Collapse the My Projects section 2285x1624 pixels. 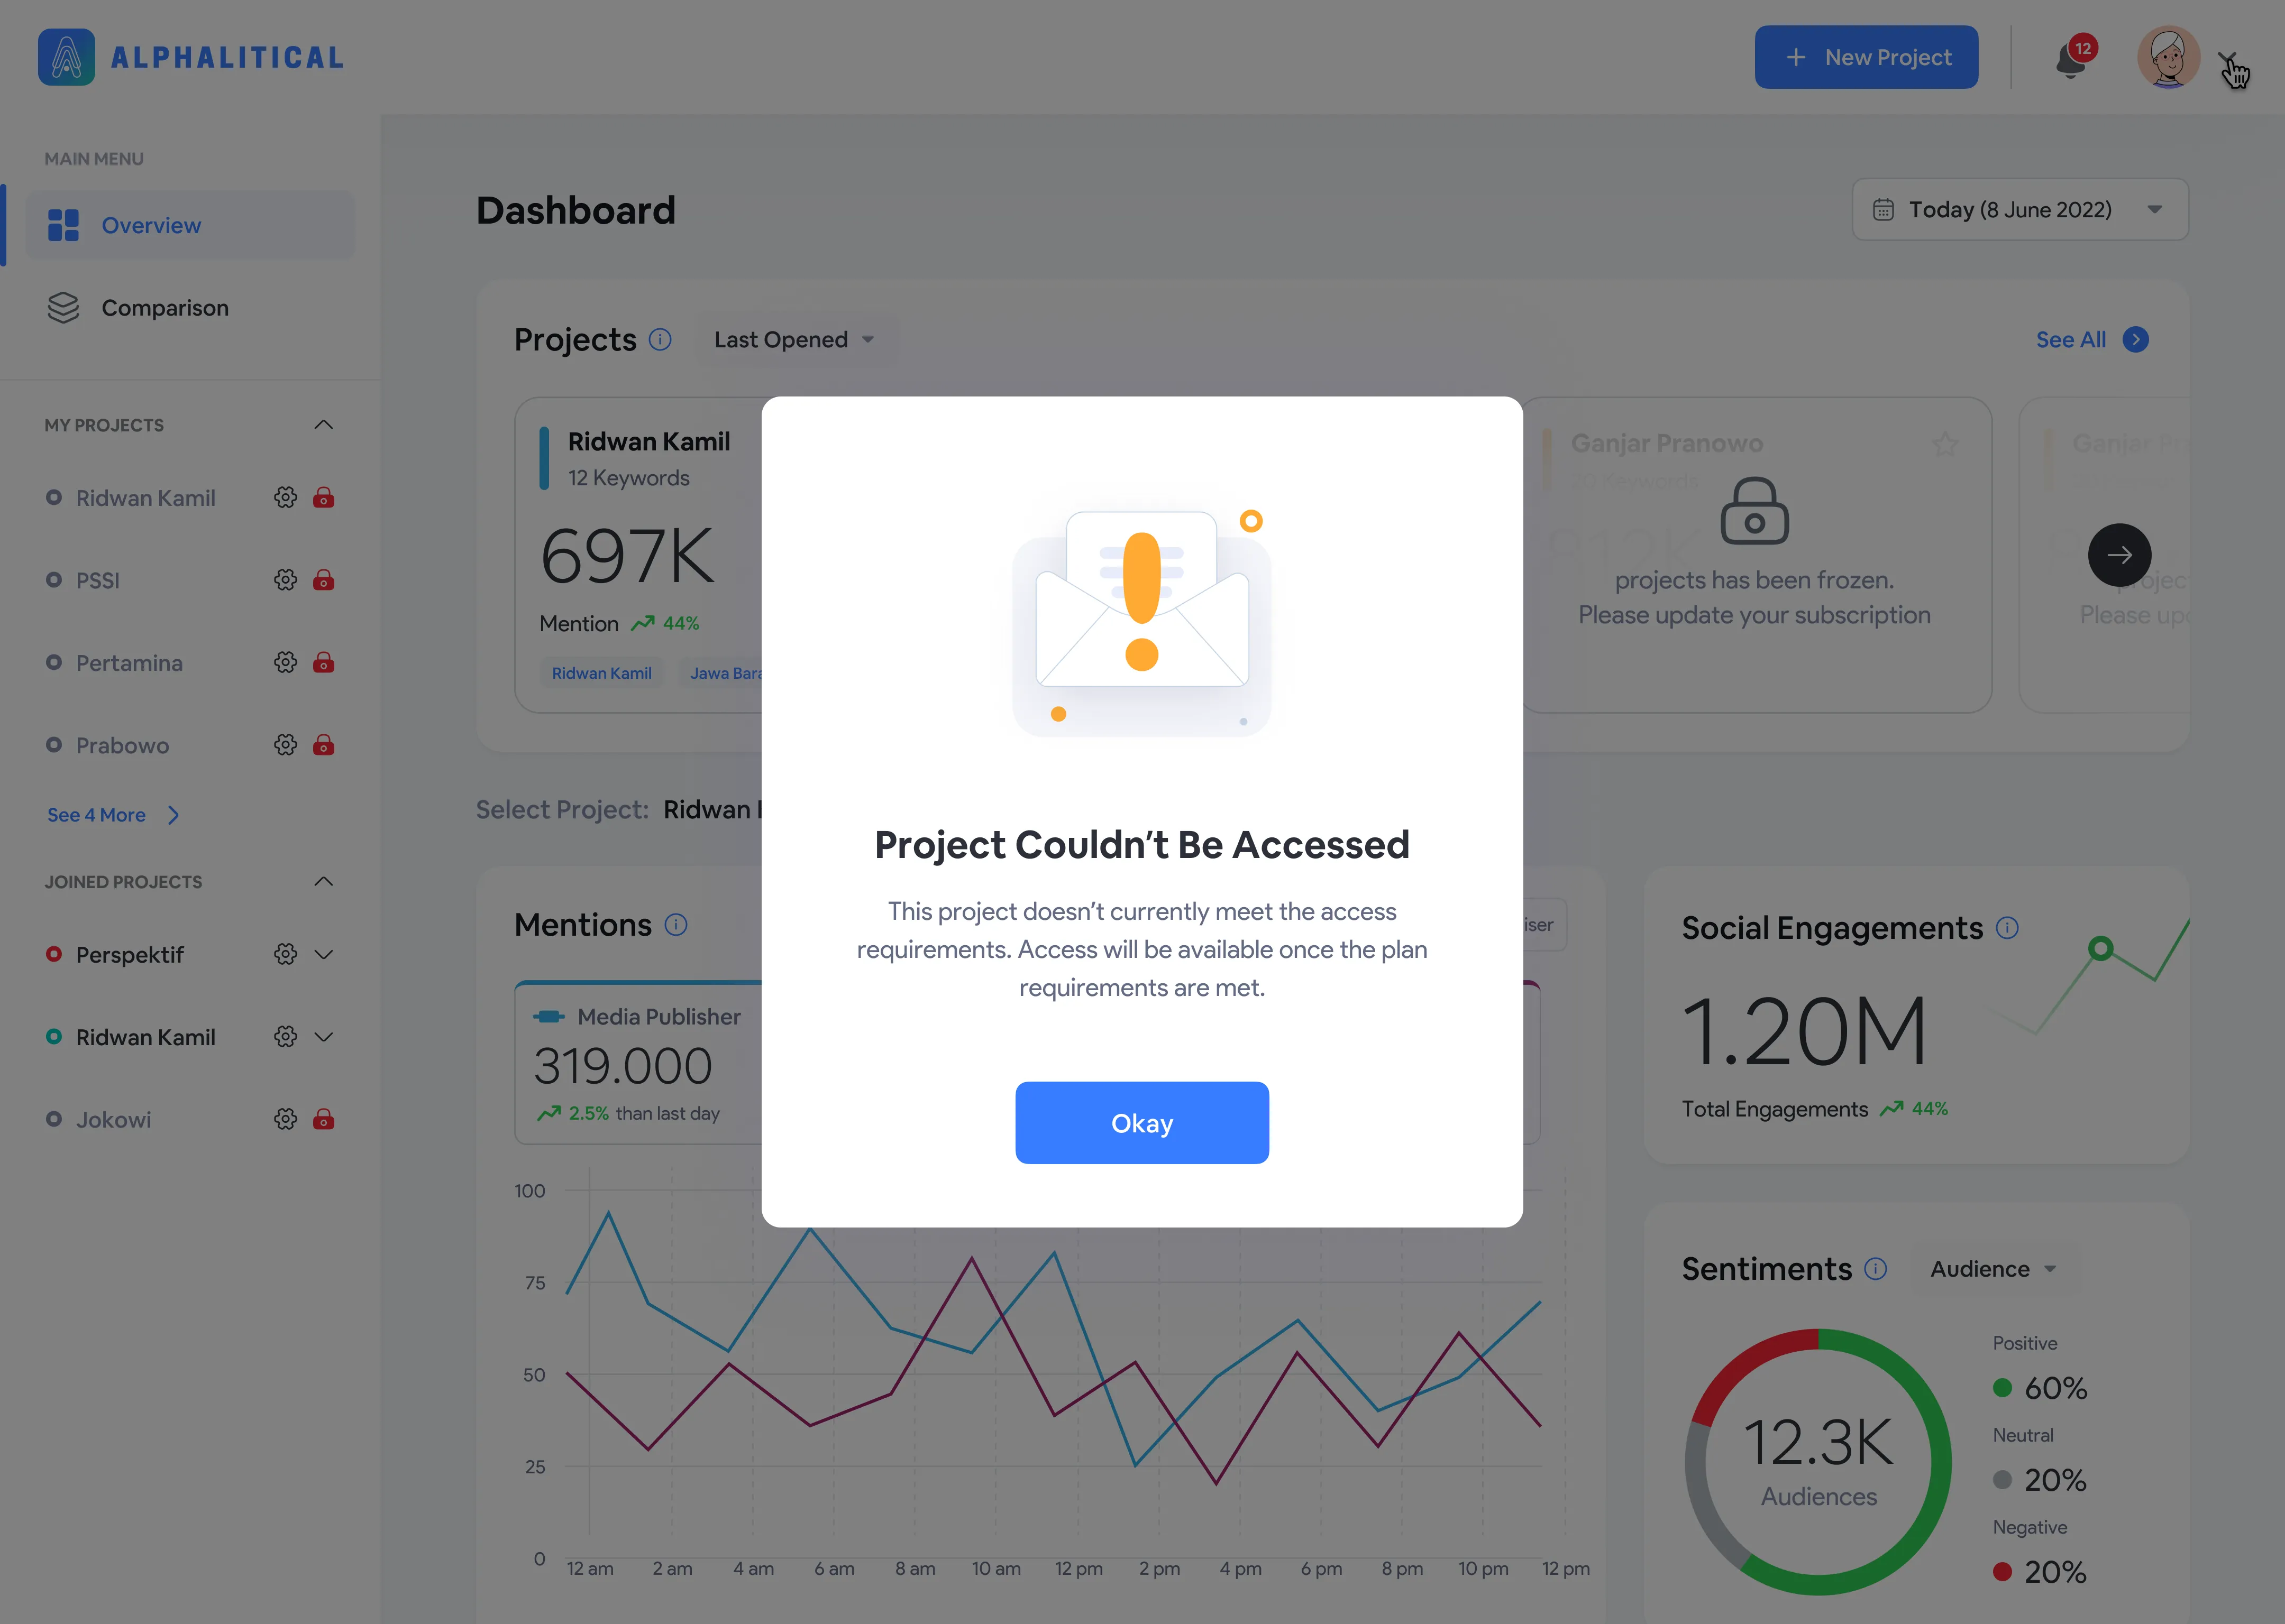tap(323, 425)
